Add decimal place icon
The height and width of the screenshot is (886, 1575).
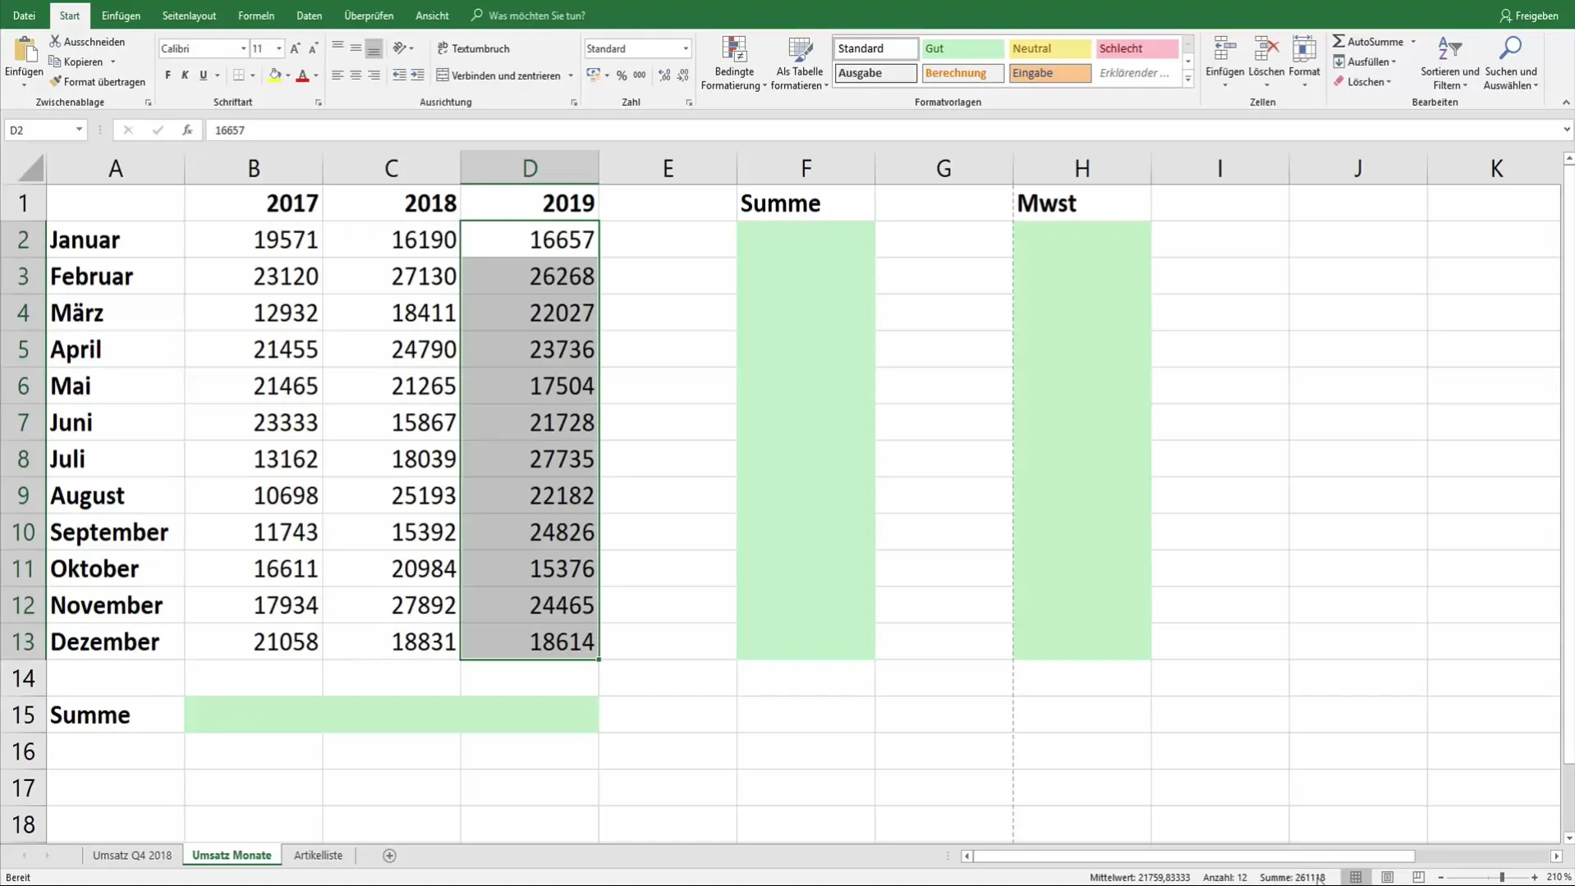click(664, 75)
